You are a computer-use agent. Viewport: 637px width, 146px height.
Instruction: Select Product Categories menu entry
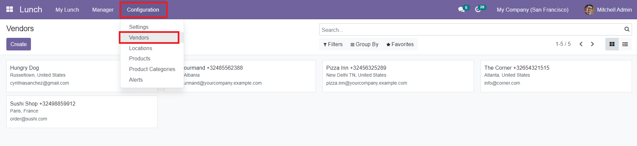(152, 69)
